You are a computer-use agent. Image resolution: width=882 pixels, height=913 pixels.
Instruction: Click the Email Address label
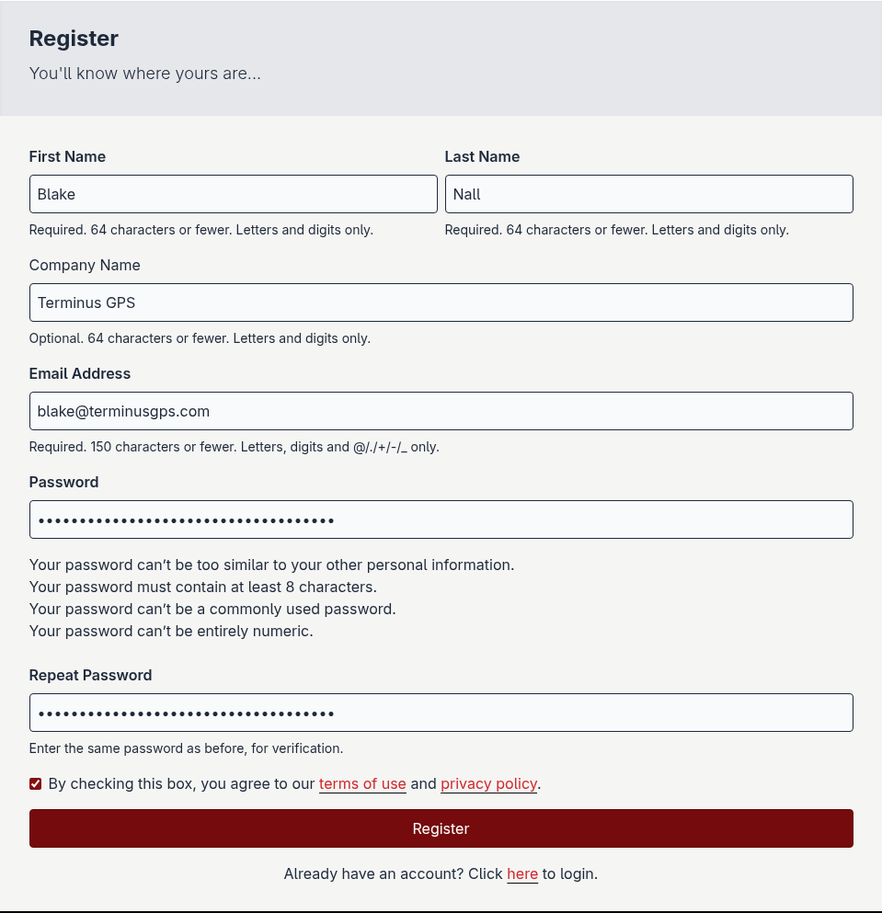point(79,373)
